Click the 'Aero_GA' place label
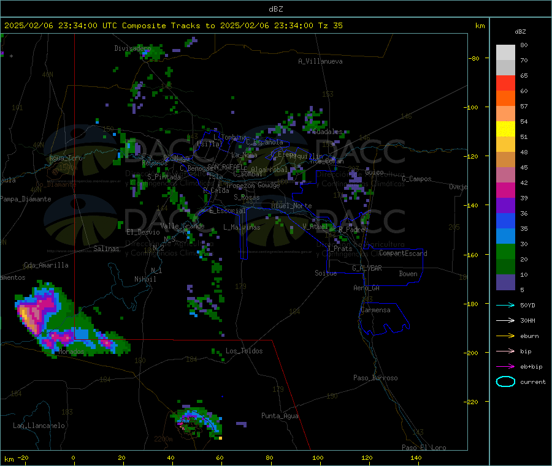This screenshot has width=552, height=466. point(366,288)
